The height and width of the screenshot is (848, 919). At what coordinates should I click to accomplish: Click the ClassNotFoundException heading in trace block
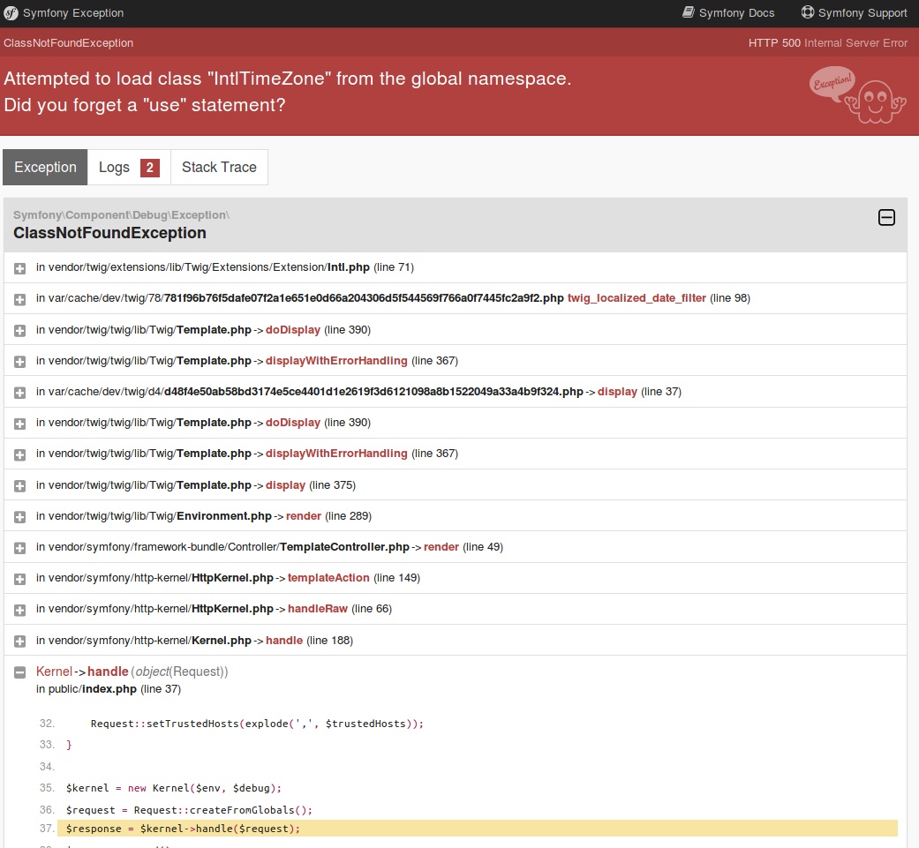109,233
